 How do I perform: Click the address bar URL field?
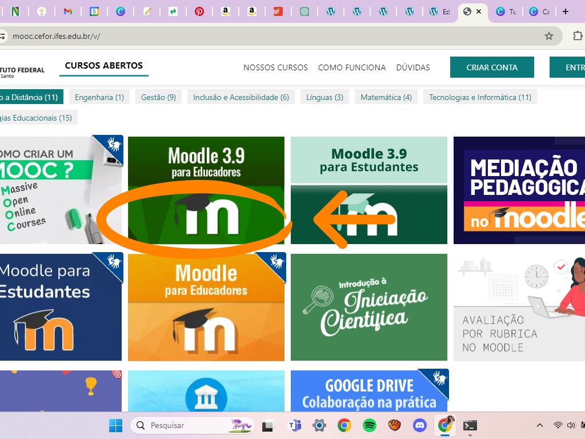click(276, 36)
